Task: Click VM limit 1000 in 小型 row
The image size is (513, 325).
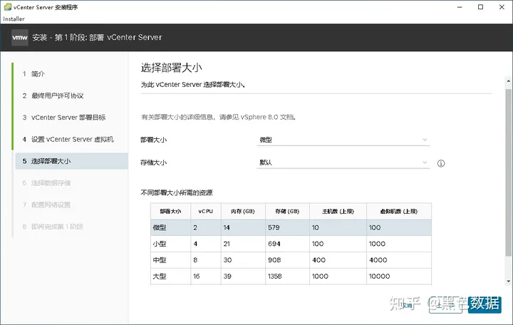Action: click(x=377, y=244)
